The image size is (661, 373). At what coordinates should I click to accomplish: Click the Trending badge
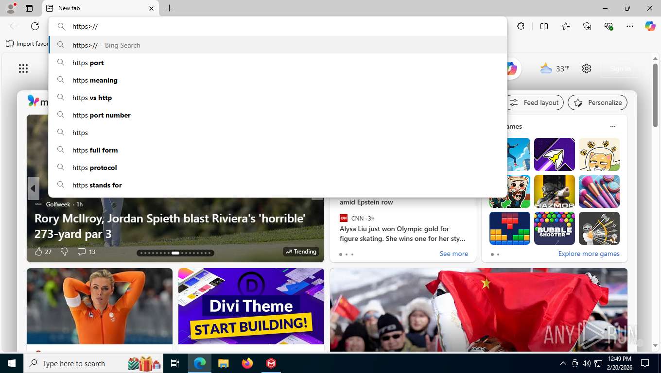(301, 252)
